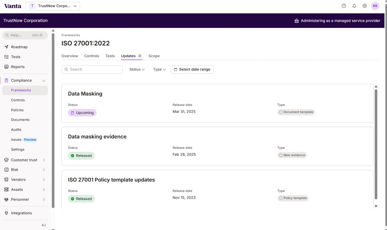Click the updates list scroll down arrow
The height and width of the screenshot is (230, 387).
pyautogui.click(x=376, y=206)
